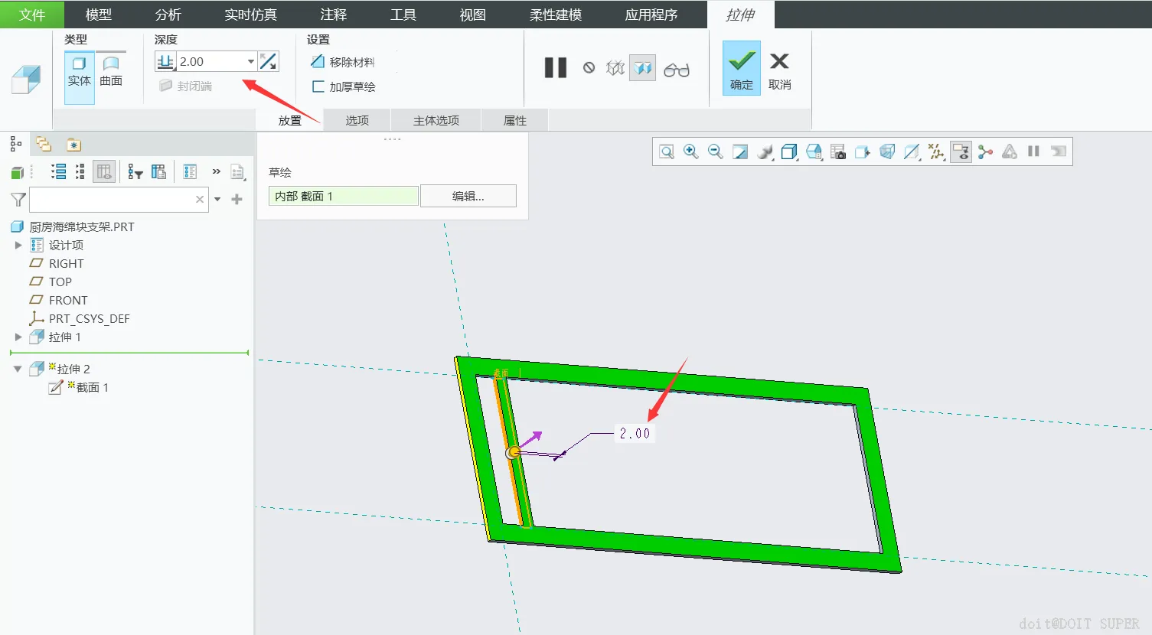Add a filter with the plus icon

tap(237, 199)
